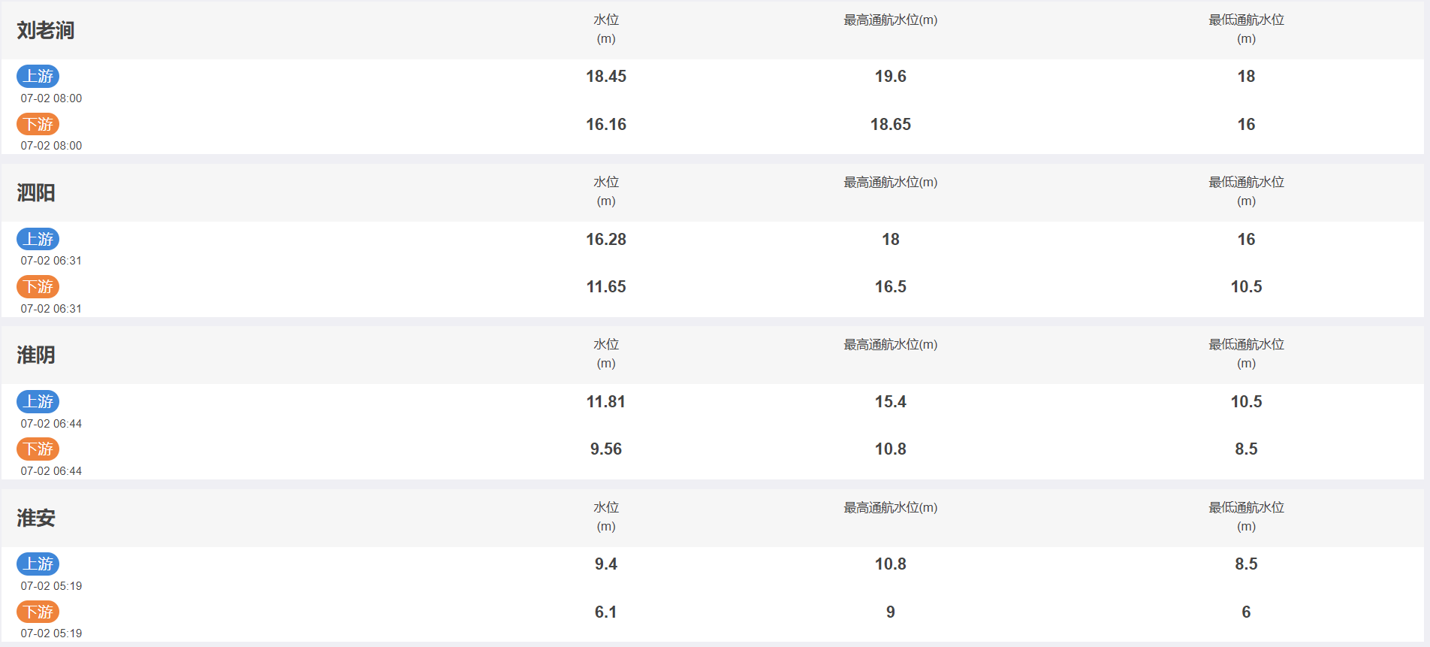1430x647 pixels.
Task: Click the blue 上游 badge under 淮安
Action: click(38, 564)
